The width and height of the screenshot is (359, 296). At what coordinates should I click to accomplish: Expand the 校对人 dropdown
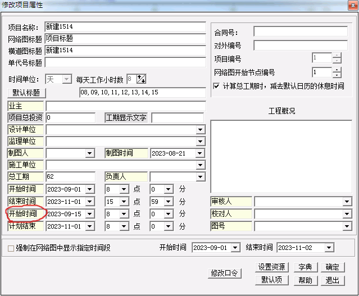(x=347, y=214)
